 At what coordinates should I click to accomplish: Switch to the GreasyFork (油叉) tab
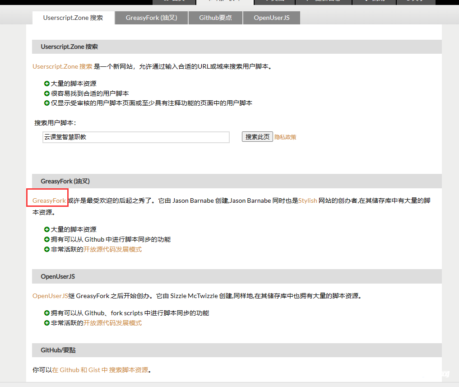click(x=151, y=18)
